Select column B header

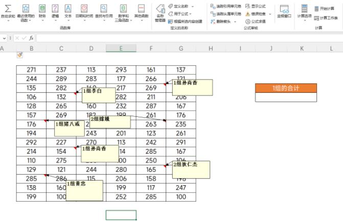coord(31,48)
